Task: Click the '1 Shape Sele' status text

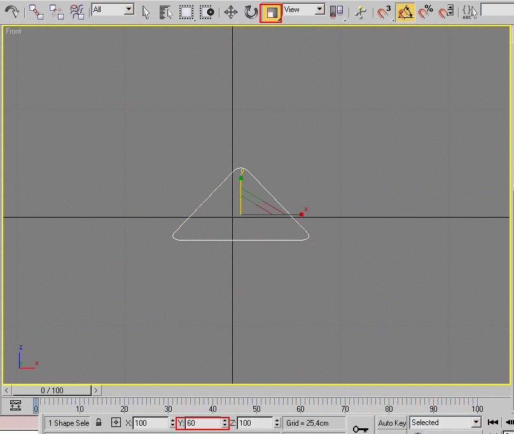Action: 69,423
